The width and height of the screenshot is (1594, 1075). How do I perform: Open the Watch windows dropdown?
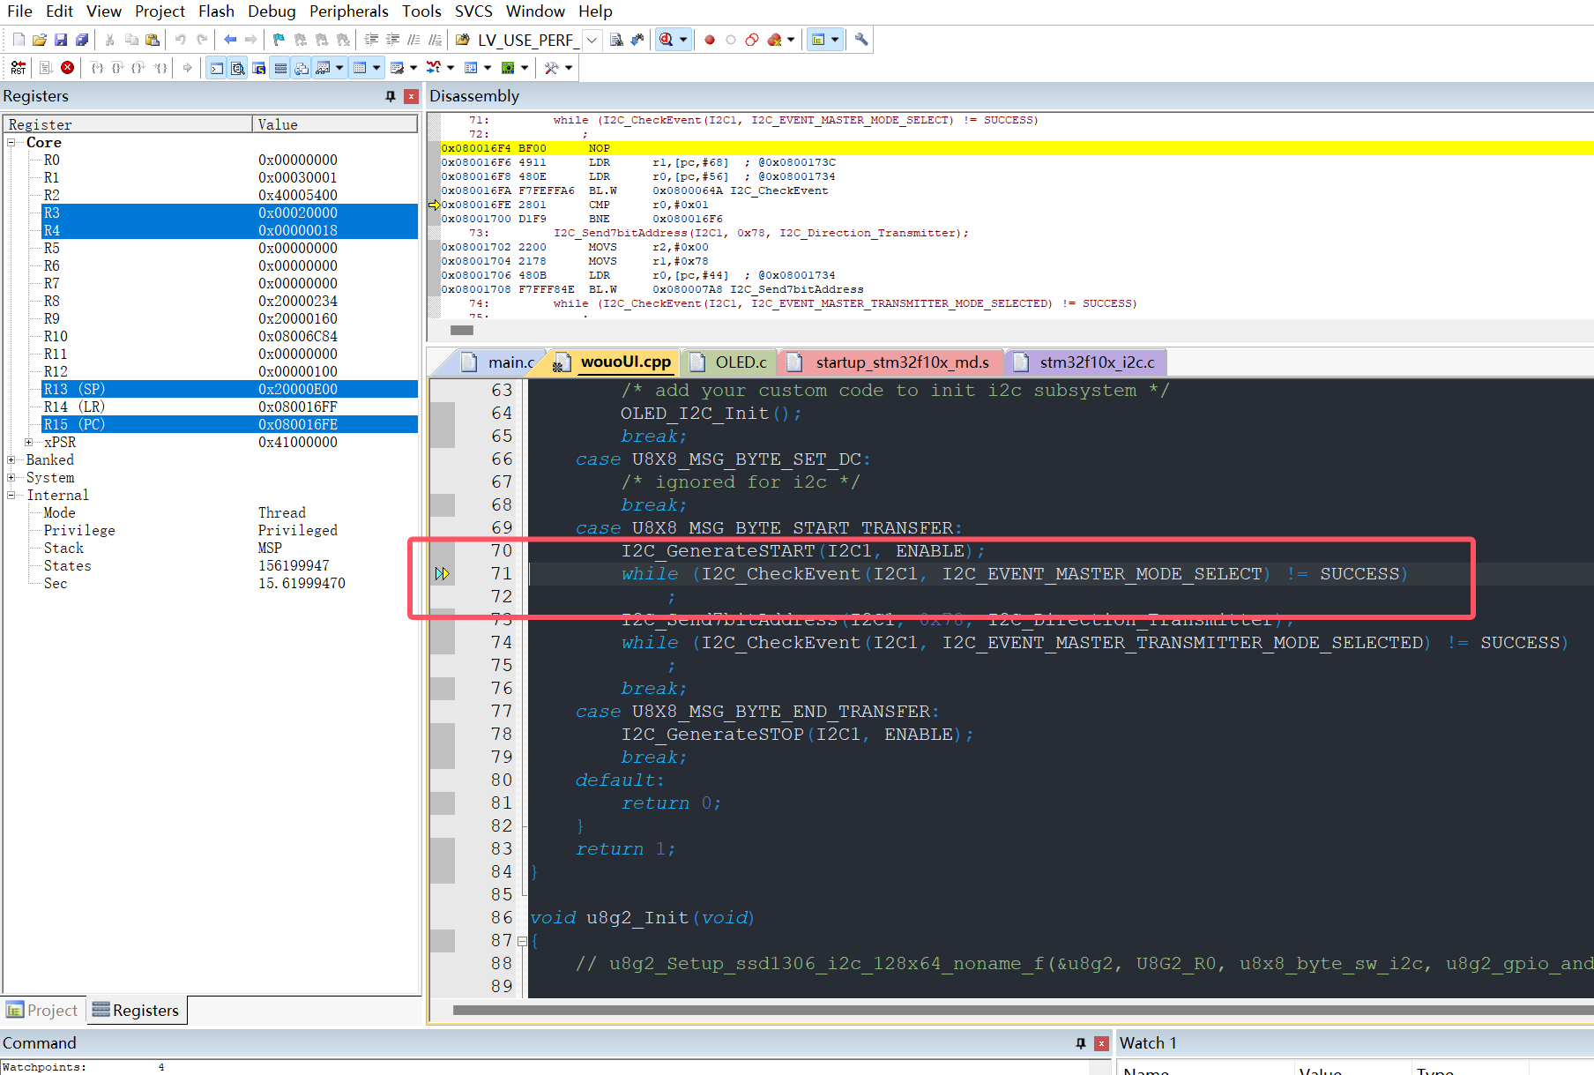point(339,68)
